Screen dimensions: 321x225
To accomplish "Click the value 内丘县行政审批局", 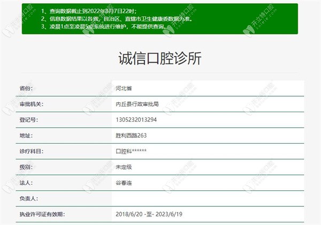I will tap(137, 104).
